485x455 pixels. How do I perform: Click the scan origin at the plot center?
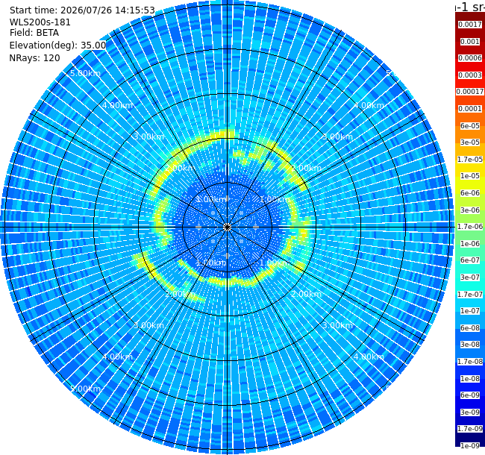(227, 228)
